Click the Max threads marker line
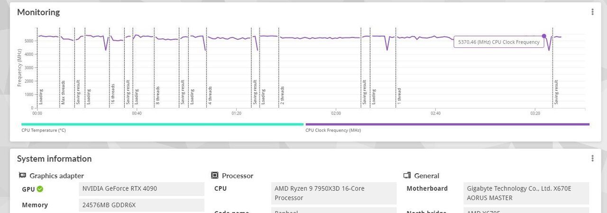The height and width of the screenshot is (213, 607). (x=63, y=93)
